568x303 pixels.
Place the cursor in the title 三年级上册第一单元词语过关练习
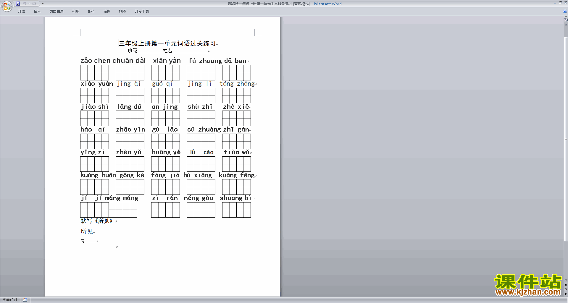[167, 43]
